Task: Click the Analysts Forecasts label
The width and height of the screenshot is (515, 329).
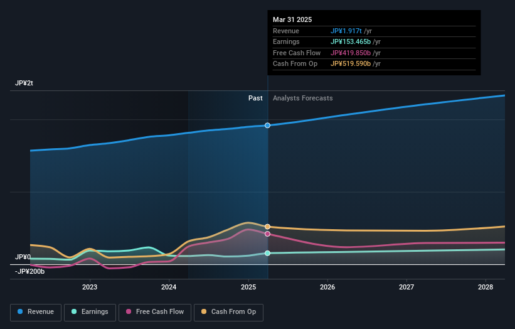Action: tap(303, 98)
